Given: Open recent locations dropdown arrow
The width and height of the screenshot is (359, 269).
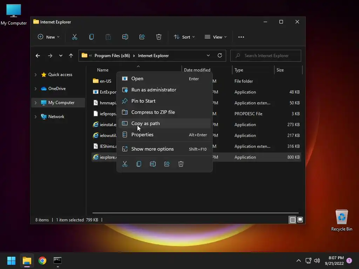Looking at the screenshot, I should 61,56.
